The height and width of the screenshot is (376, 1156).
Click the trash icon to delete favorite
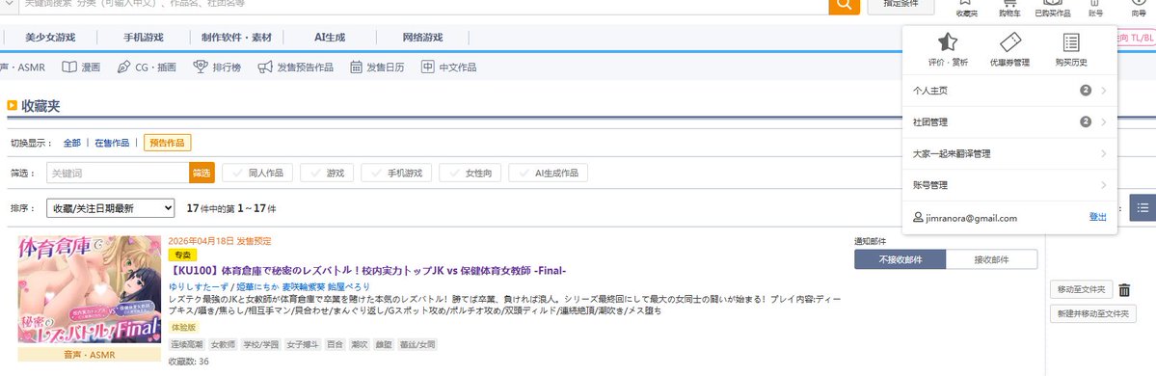(1124, 290)
